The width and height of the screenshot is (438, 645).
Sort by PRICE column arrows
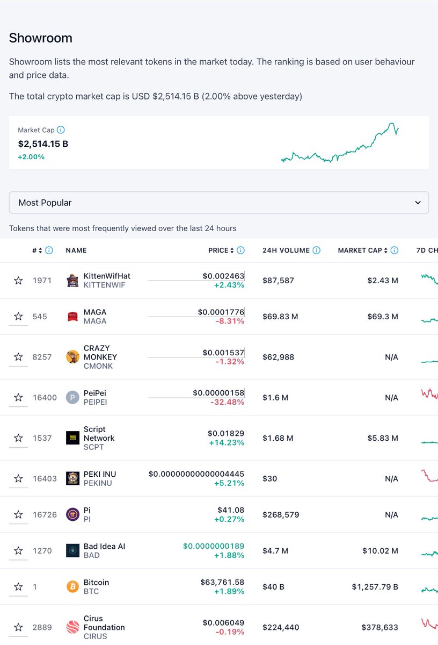point(232,250)
